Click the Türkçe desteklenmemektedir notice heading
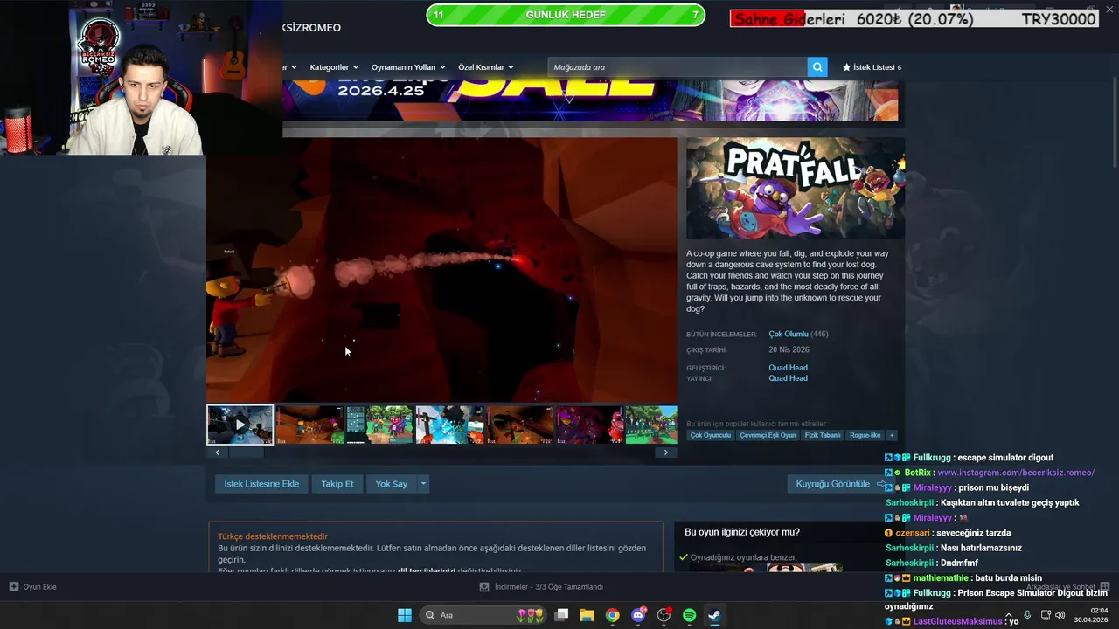The height and width of the screenshot is (629, 1119). tap(273, 536)
